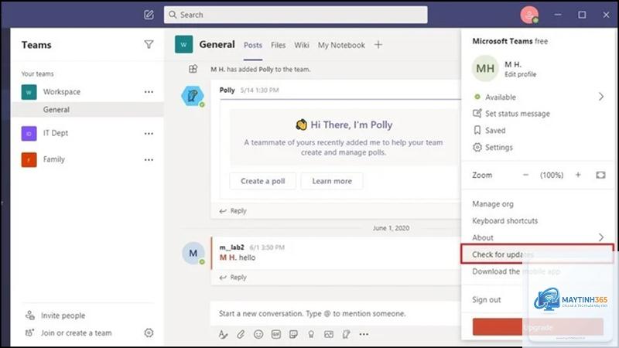This screenshot has width=619, height=348.
Task: Click the image icon in compose toolbar
Action: [x=328, y=335]
